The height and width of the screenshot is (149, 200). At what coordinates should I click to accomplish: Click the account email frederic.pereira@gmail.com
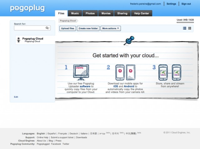[146, 4]
